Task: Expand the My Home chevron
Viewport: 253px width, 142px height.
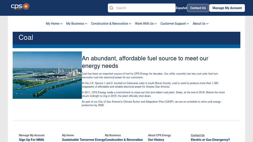Action: point(61,24)
